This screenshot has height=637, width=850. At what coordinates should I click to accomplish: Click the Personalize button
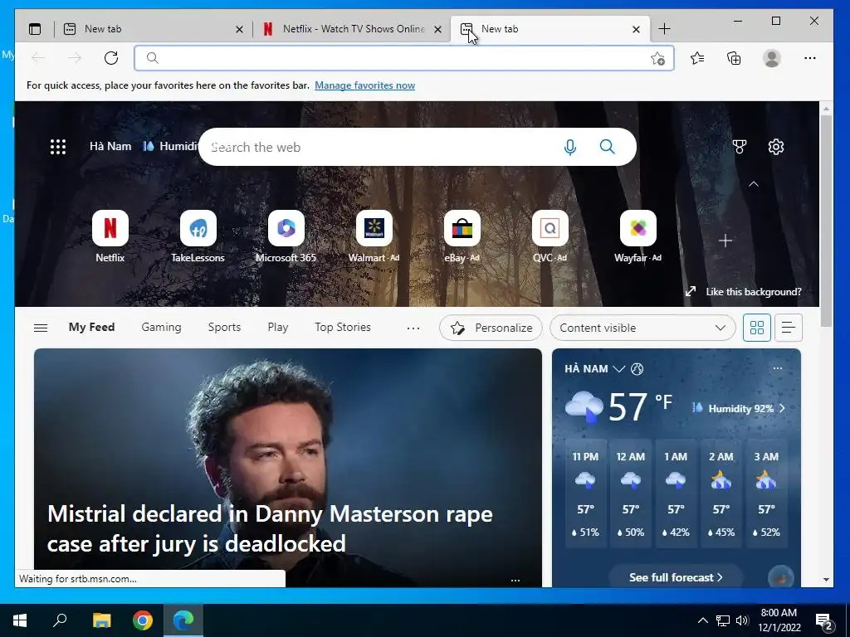click(491, 328)
